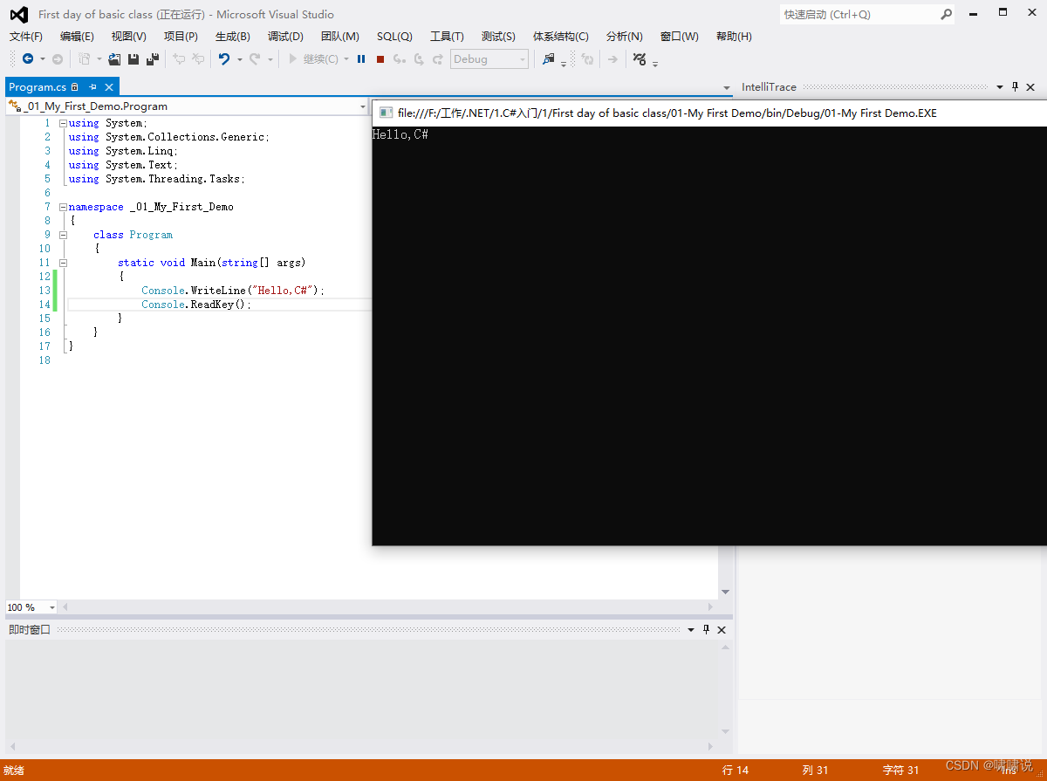The width and height of the screenshot is (1047, 781).
Task: Stop debugging with the red square
Action: tap(380, 58)
